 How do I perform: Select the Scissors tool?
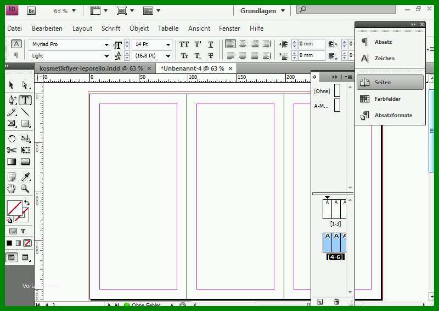point(12,150)
